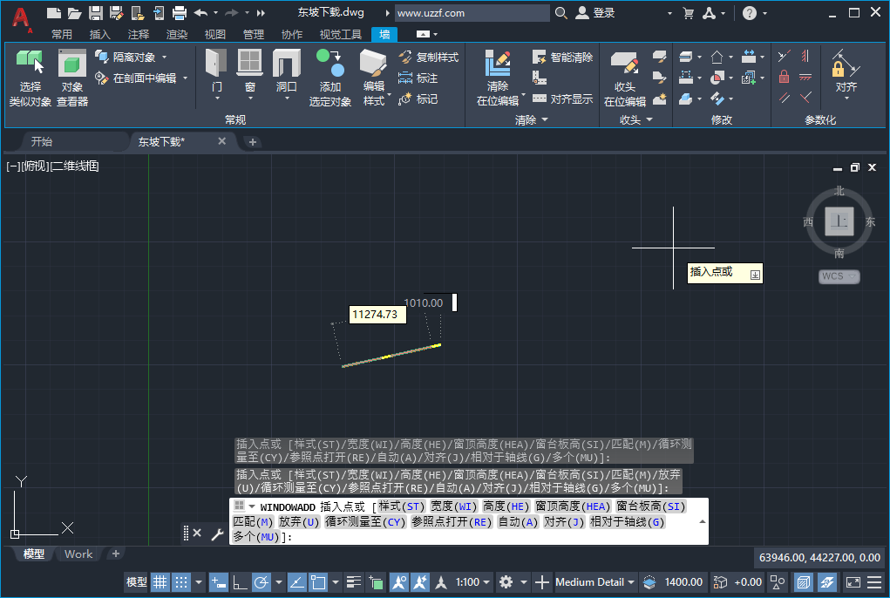Click the coordinates readout 63946.00, 44227.00, 0.00
890x598 pixels.
coord(819,558)
